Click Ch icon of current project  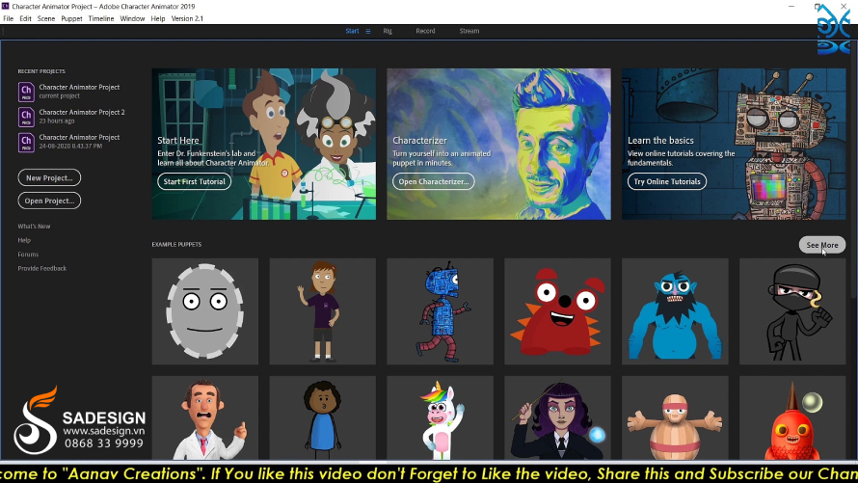pos(26,92)
